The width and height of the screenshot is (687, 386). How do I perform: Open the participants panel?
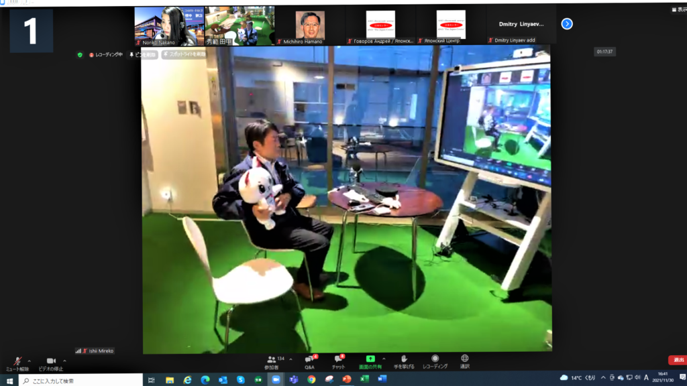coord(274,363)
